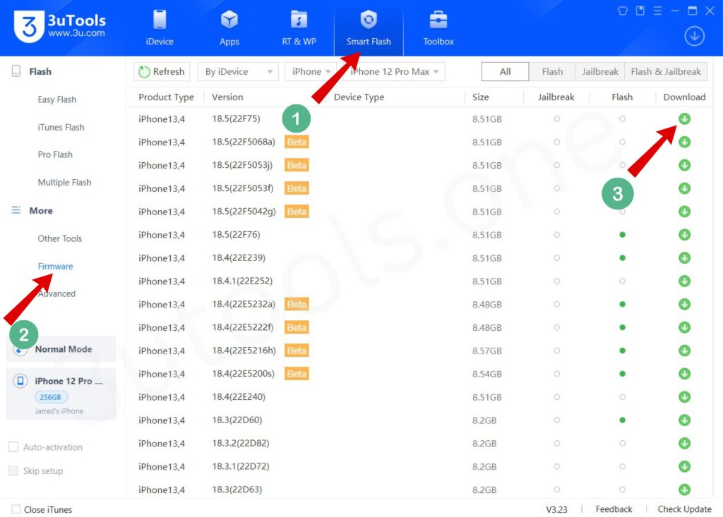Open the By iDevice dropdown

238,71
